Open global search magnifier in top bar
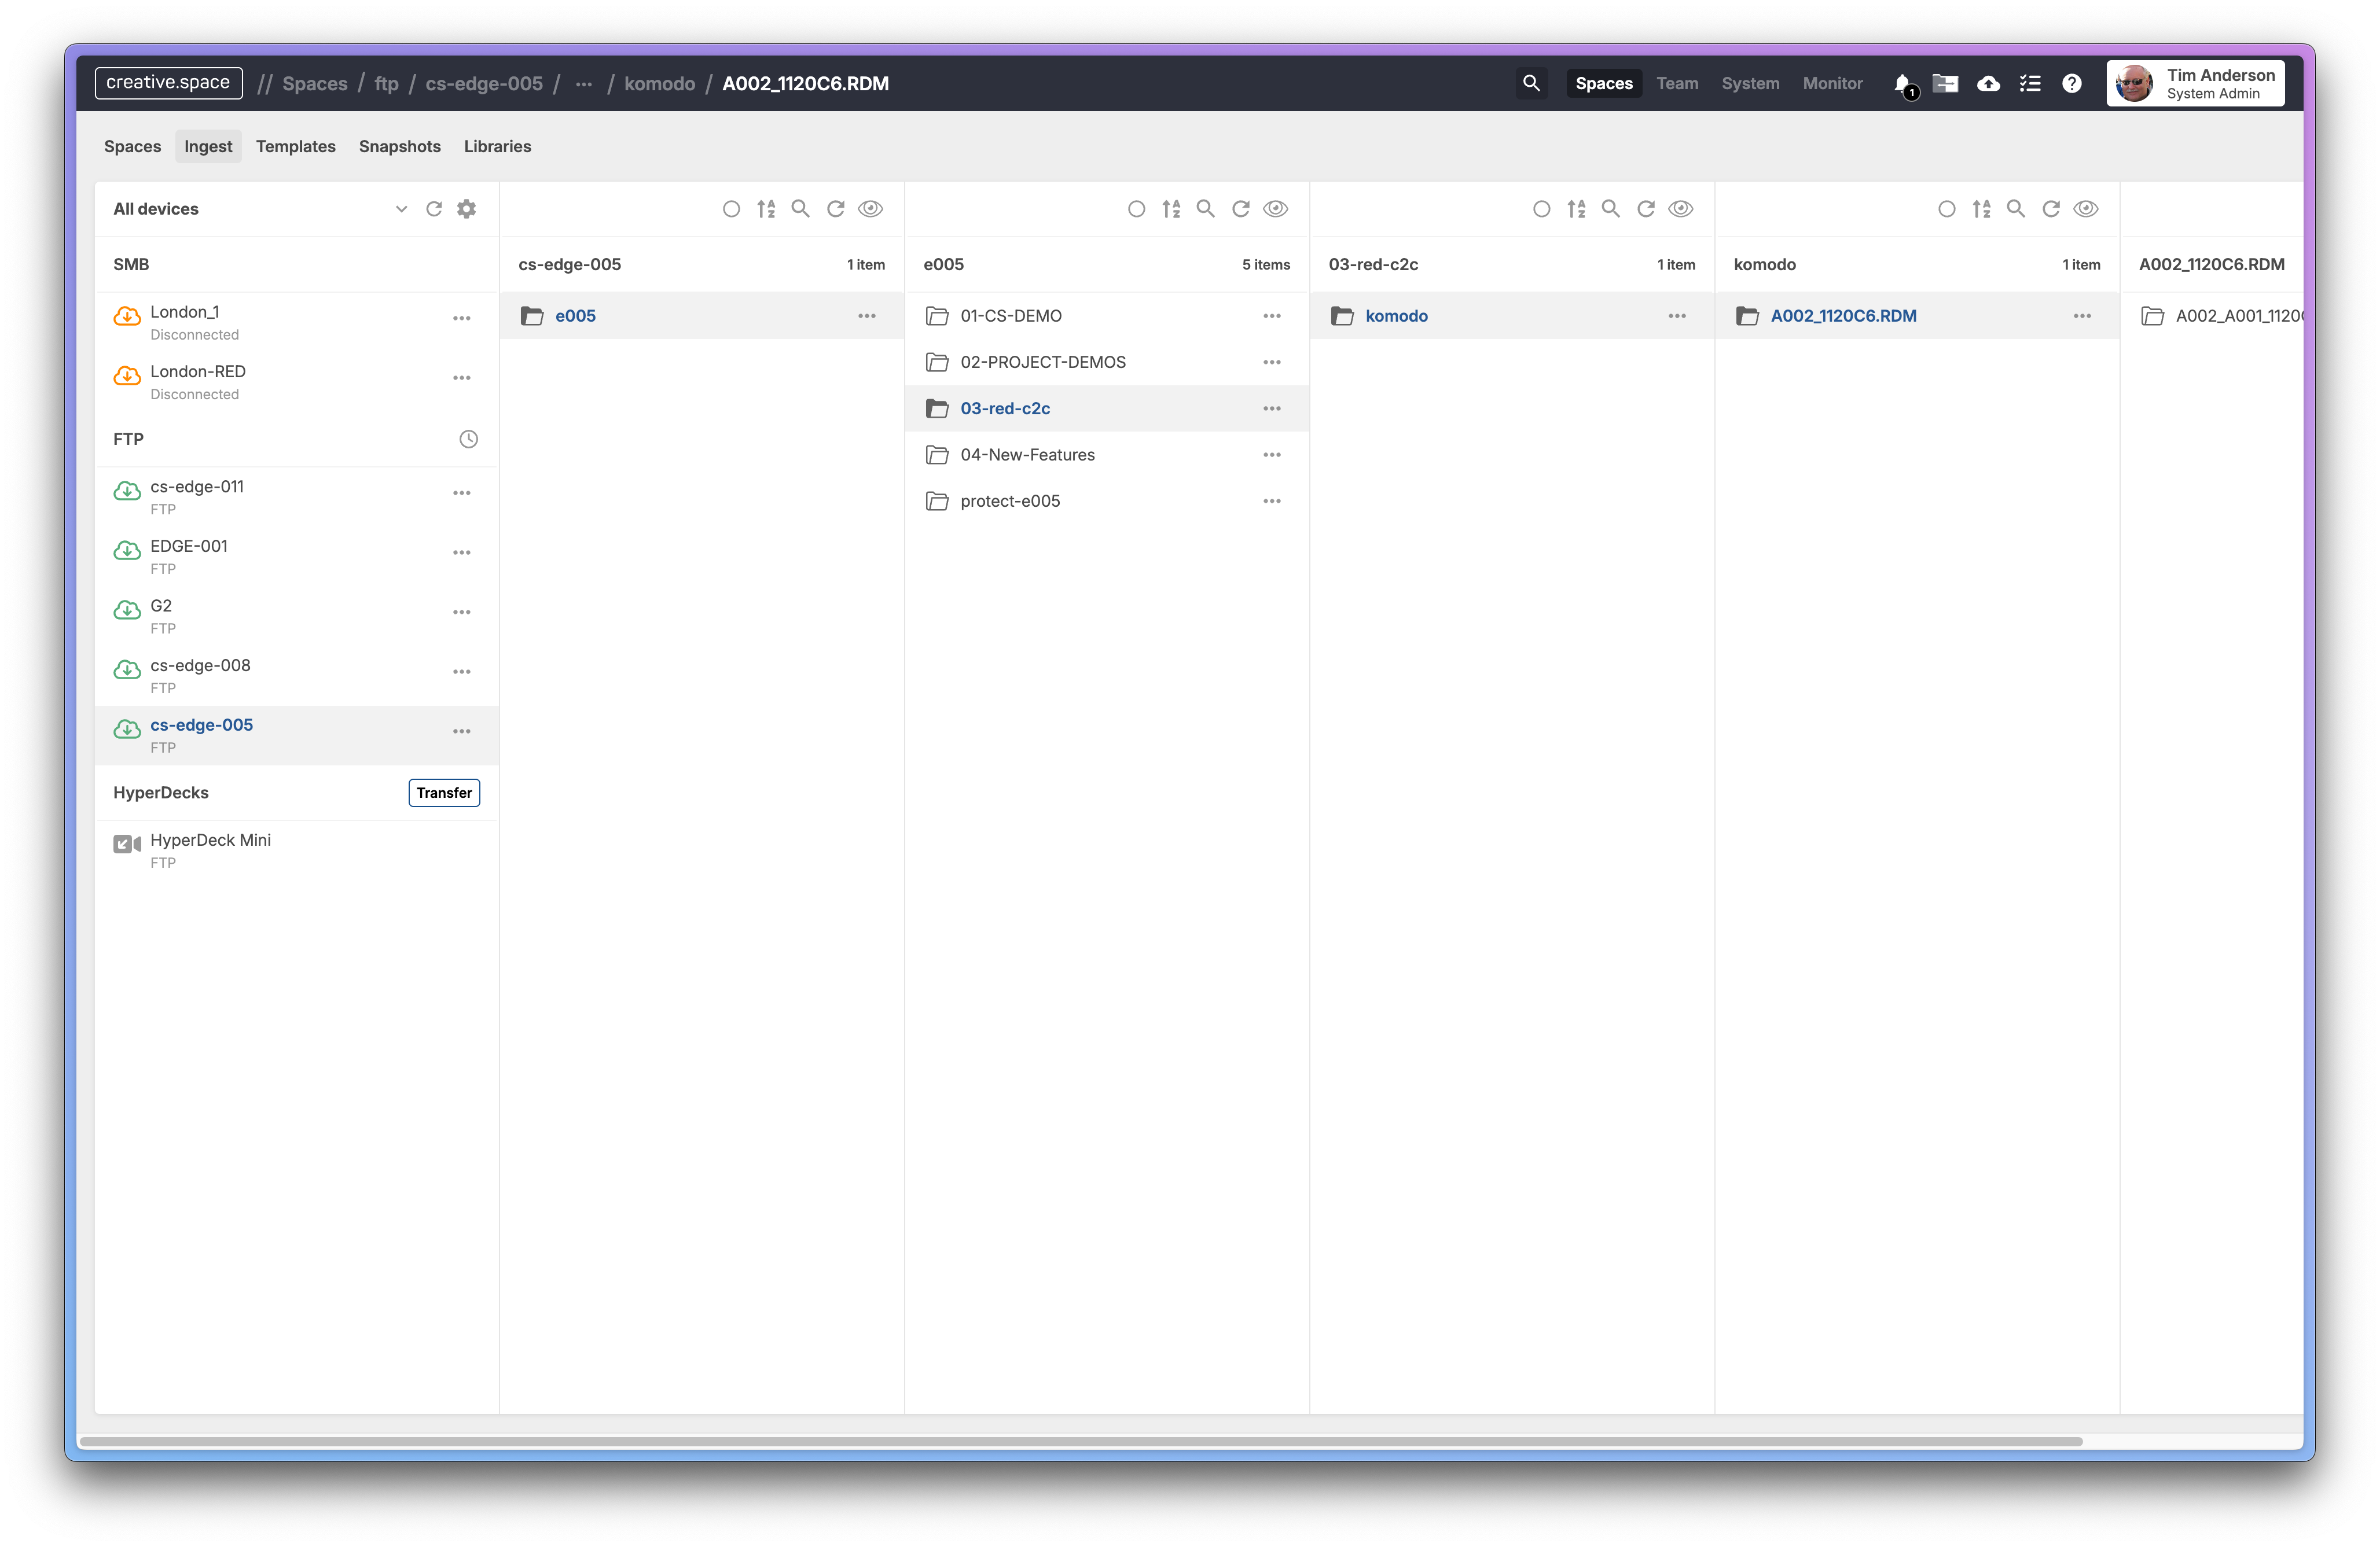 (x=1531, y=83)
